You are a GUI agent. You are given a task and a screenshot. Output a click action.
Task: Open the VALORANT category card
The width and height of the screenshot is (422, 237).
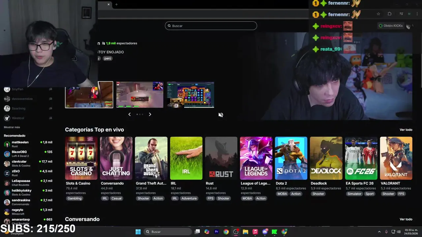(396, 158)
